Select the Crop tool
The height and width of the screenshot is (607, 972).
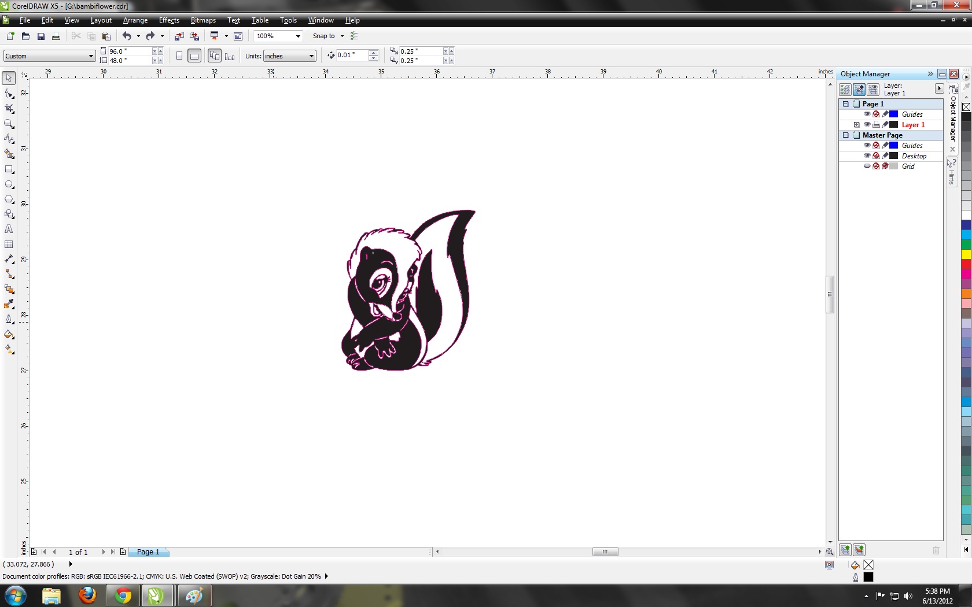tap(9, 109)
